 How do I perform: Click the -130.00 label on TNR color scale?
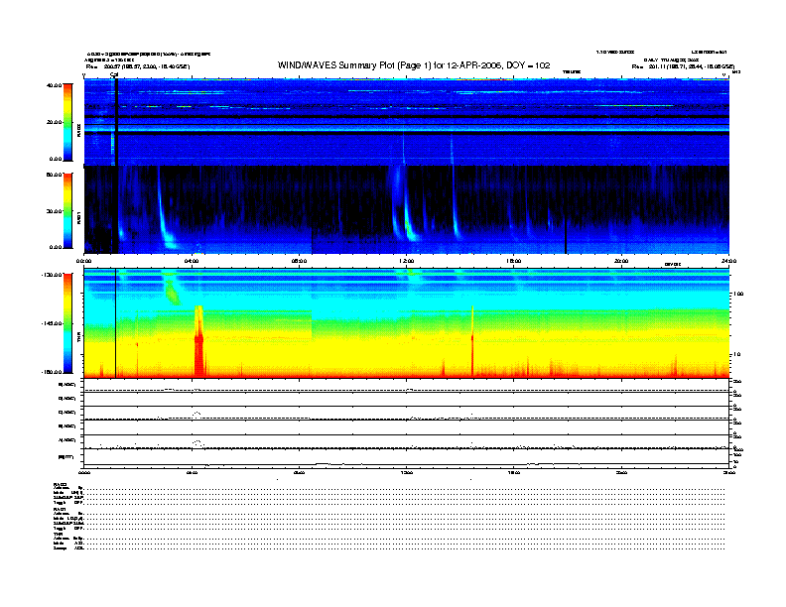tap(52, 275)
